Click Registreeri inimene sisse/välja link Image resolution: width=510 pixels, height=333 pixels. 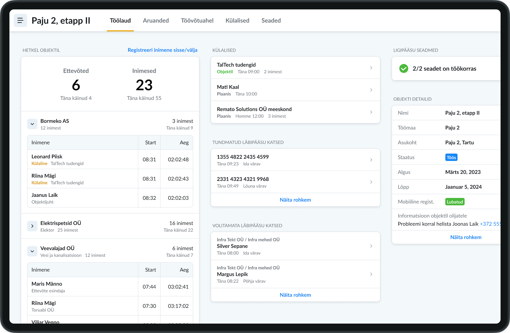coord(162,50)
